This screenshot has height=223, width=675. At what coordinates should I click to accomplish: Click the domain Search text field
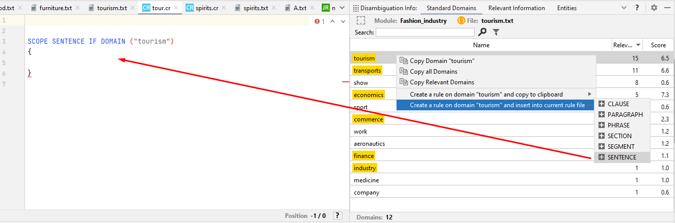425,33
